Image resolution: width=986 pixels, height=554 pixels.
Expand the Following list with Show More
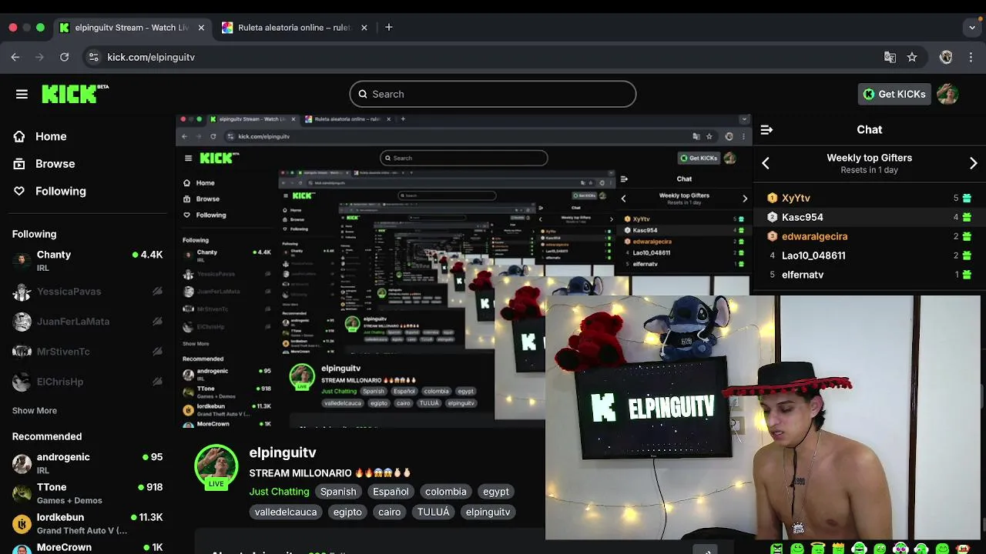(x=35, y=411)
